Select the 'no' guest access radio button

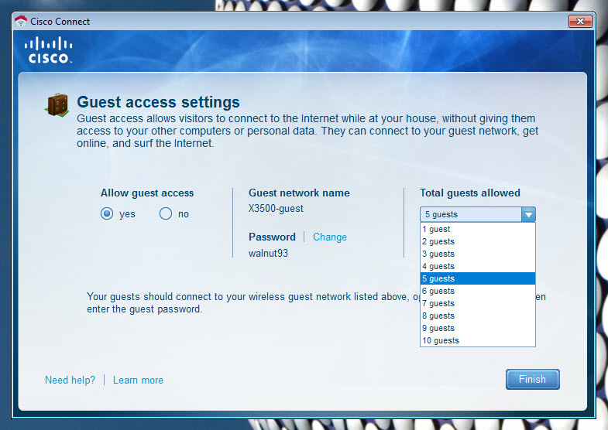coord(166,213)
